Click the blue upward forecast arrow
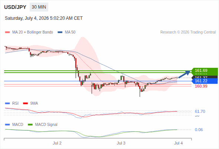Viewport: 219px width, 149px height. pyautogui.click(x=184, y=74)
